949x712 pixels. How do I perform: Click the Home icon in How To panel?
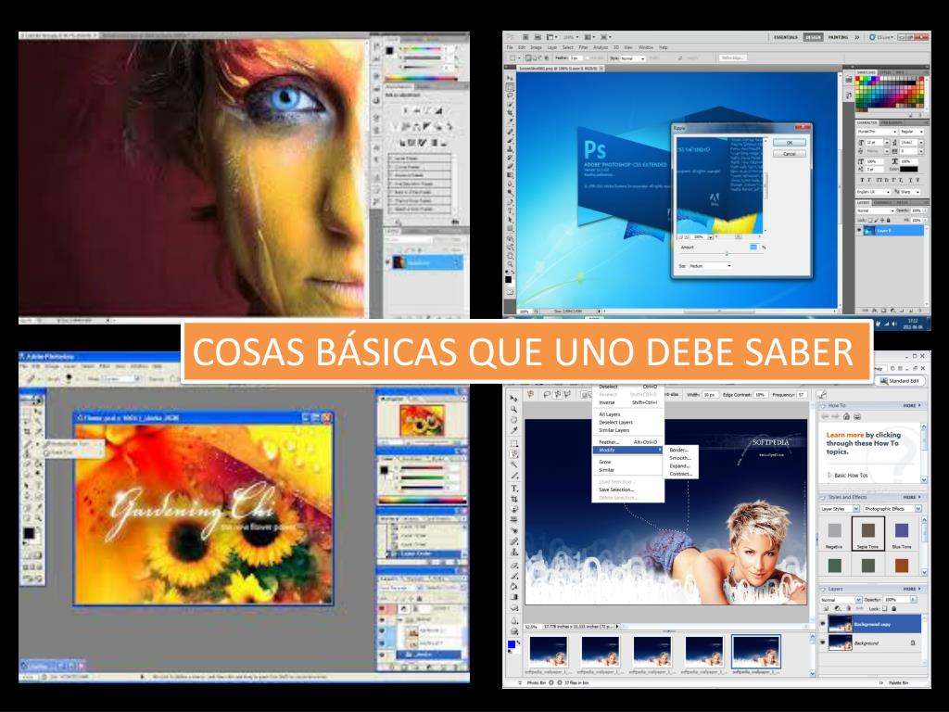[846, 416]
